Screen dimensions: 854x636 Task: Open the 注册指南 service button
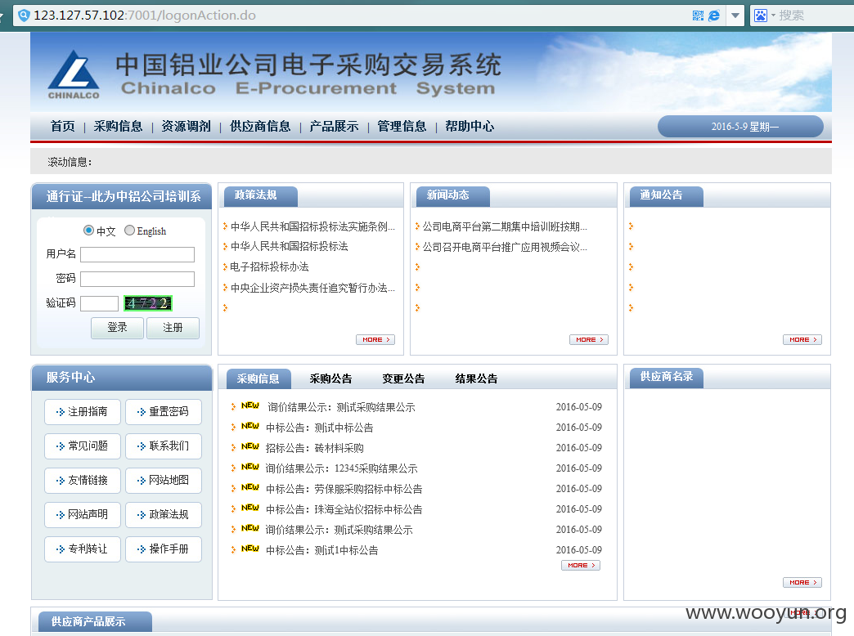point(83,412)
